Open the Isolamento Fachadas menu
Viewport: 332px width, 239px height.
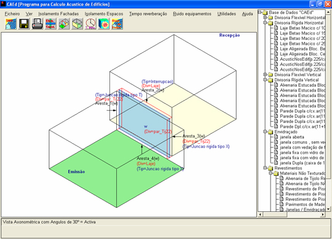coord(58,14)
